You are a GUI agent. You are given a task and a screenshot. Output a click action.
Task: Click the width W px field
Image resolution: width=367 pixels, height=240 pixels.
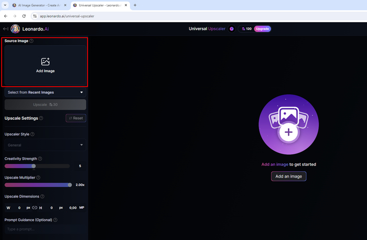pyautogui.click(x=18, y=207)
